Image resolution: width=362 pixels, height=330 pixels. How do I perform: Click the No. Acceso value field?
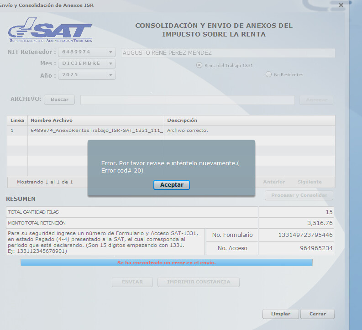tap(296, 248)
